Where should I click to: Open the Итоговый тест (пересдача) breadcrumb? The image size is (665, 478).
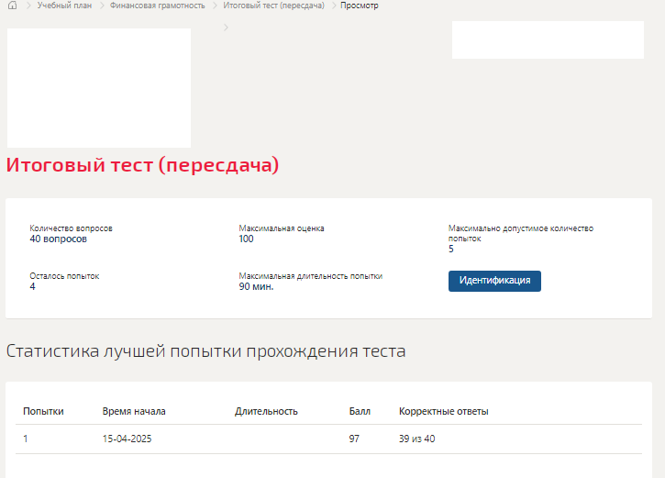tap(273, 6)
